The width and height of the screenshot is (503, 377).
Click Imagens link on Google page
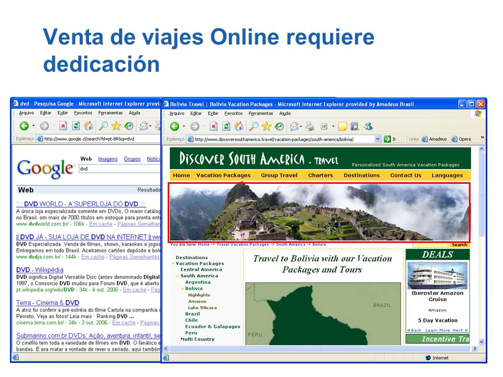click(108, 159)
